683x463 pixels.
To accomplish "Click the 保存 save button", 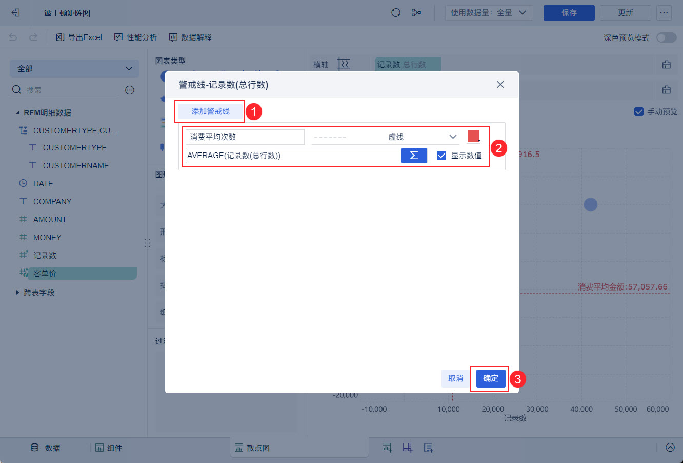I will point(569,13).
